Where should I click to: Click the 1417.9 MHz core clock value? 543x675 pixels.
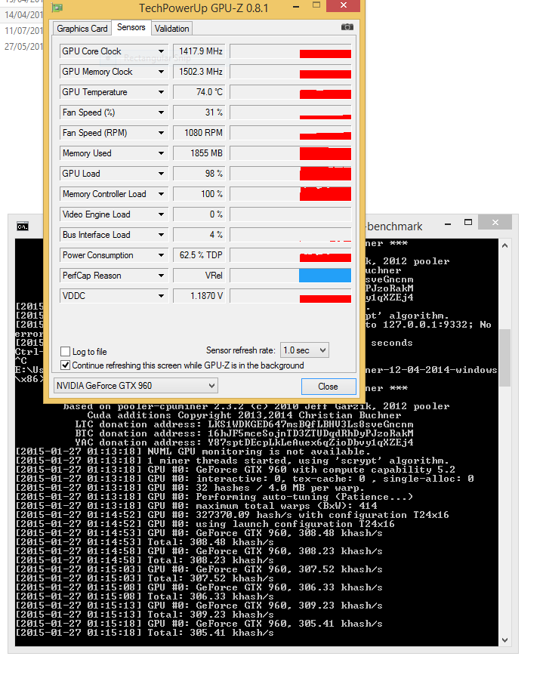[x=199, y=51]
